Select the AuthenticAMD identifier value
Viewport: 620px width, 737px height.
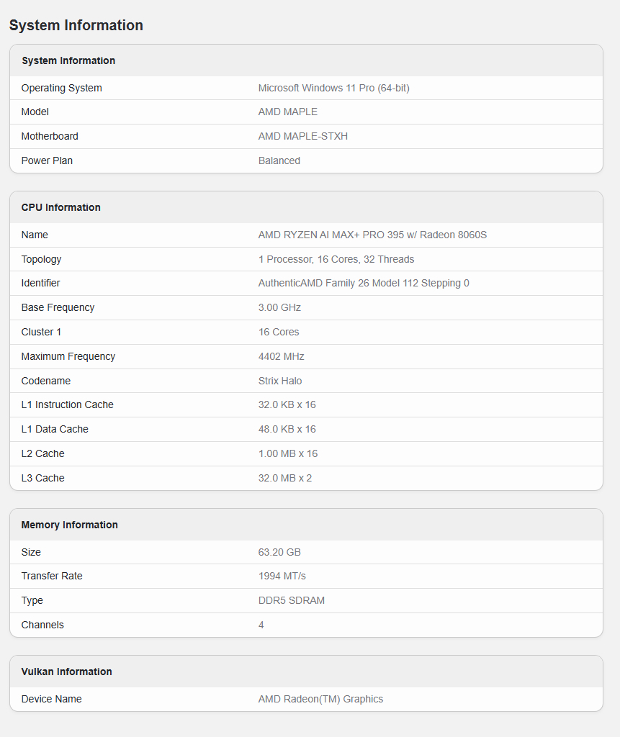tap(363, 283)
